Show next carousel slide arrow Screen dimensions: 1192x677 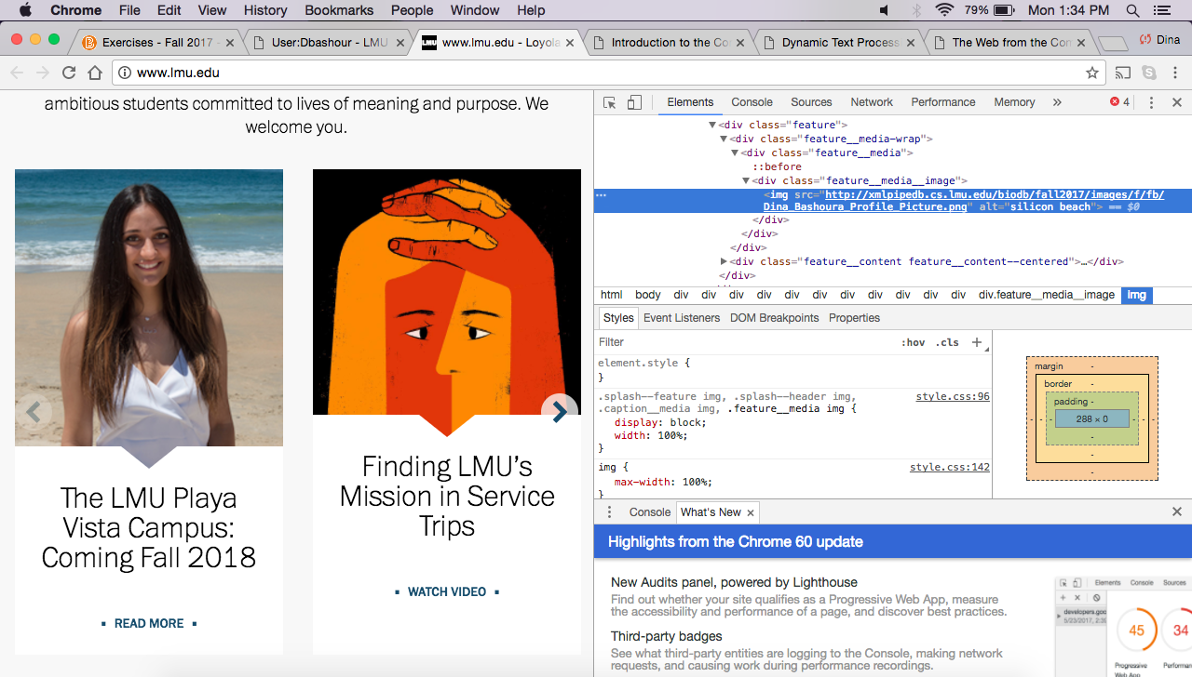(560, 412)
